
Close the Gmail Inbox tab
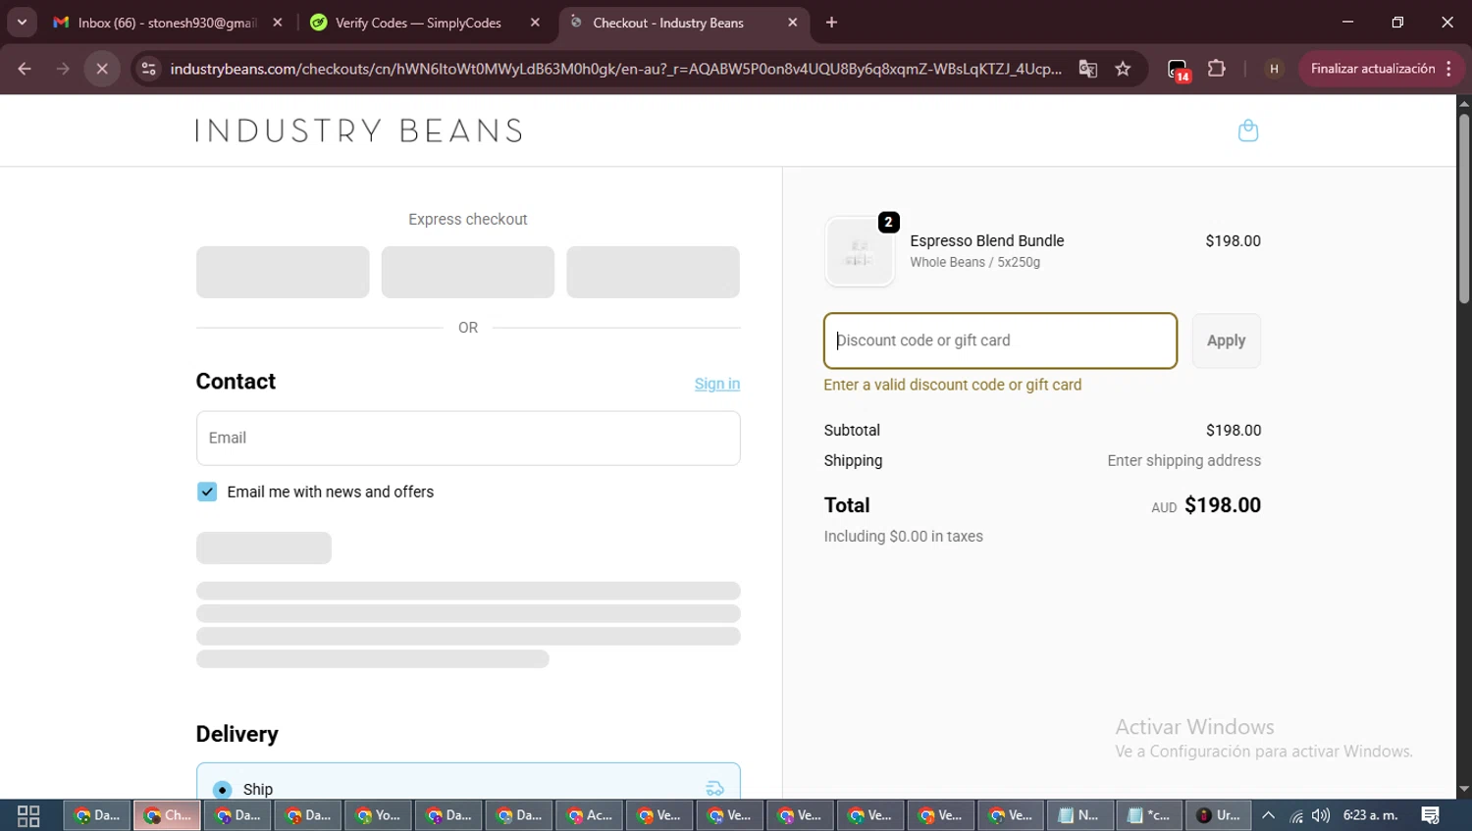(x=278, y=23)
